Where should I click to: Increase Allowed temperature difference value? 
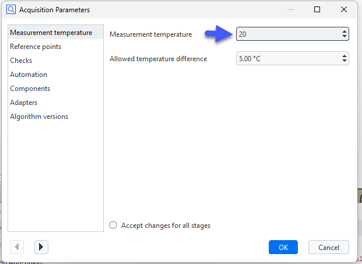point(345,56)
